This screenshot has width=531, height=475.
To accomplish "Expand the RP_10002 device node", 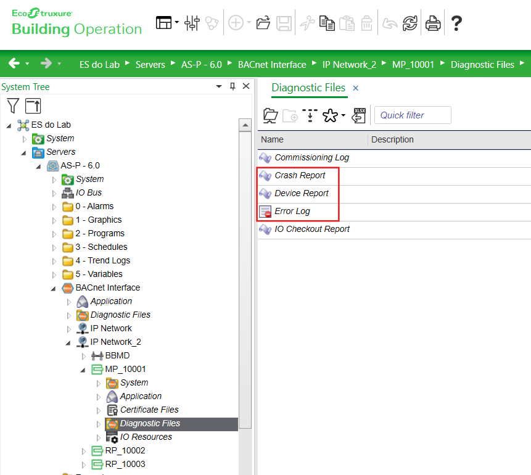I will tap(84, 452).
